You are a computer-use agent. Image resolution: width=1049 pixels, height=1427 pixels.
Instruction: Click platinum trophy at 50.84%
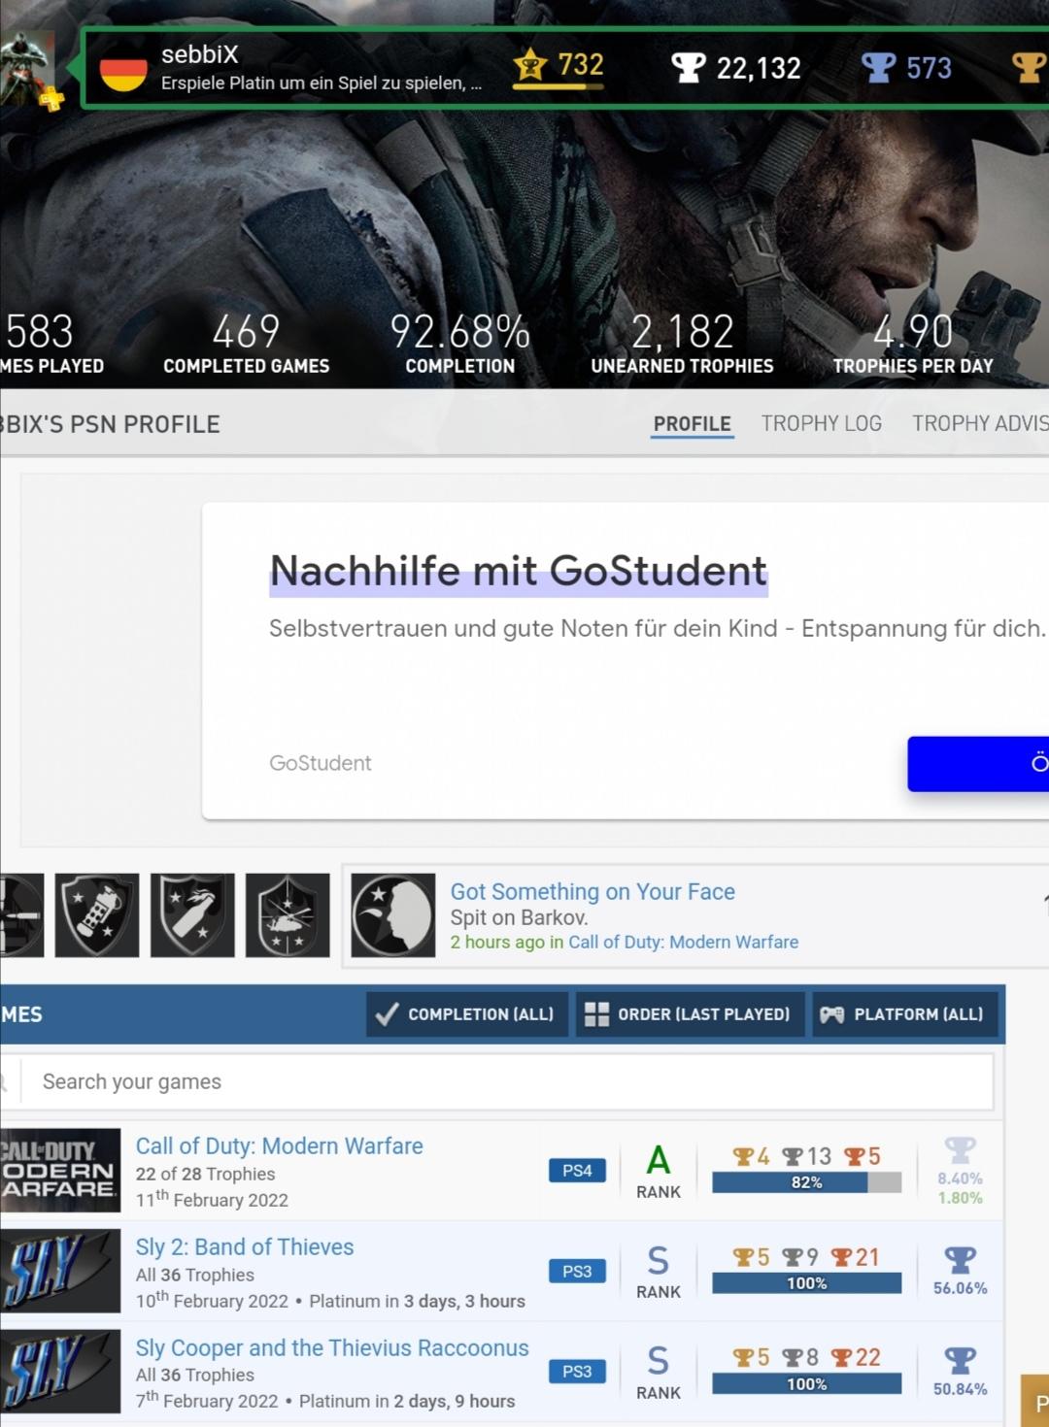coord(960,1360)
